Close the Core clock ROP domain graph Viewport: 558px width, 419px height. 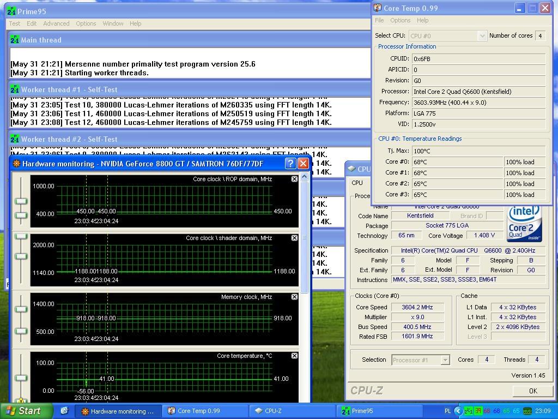point(295,179)
